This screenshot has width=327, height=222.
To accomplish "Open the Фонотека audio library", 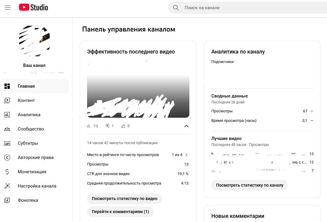I will pos(34,200).
